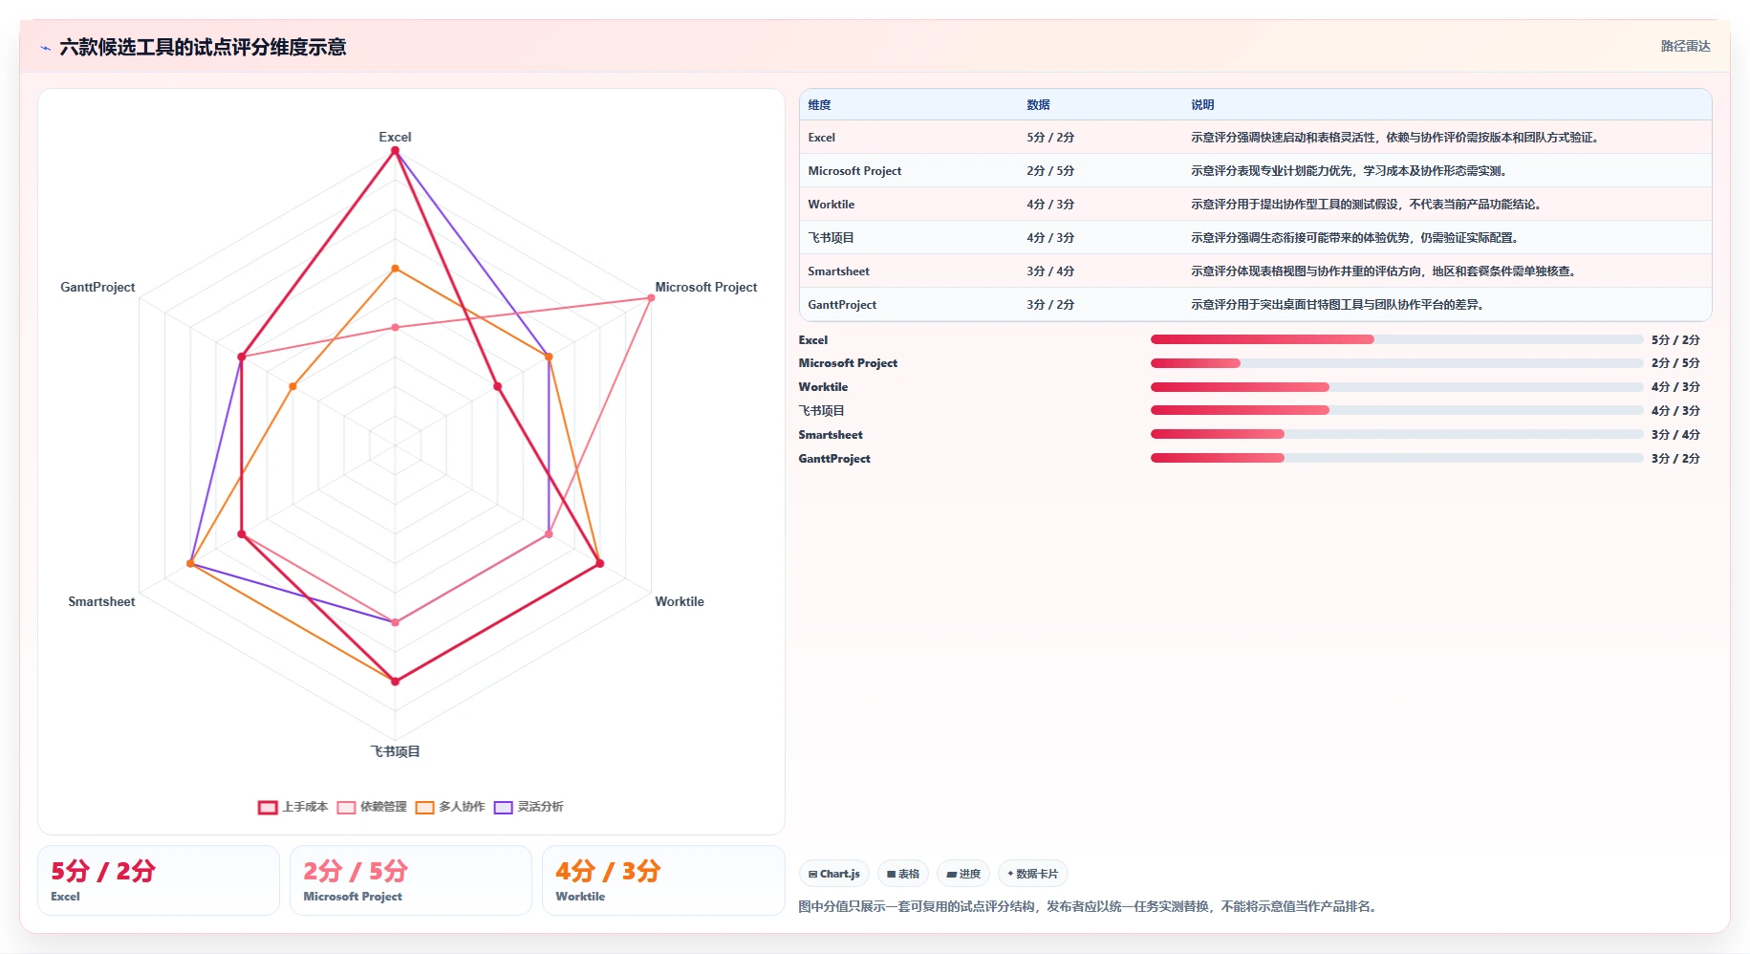Click the Microsoft Project progress bar
1750x954 pixels.
[x=1396, y=363]
